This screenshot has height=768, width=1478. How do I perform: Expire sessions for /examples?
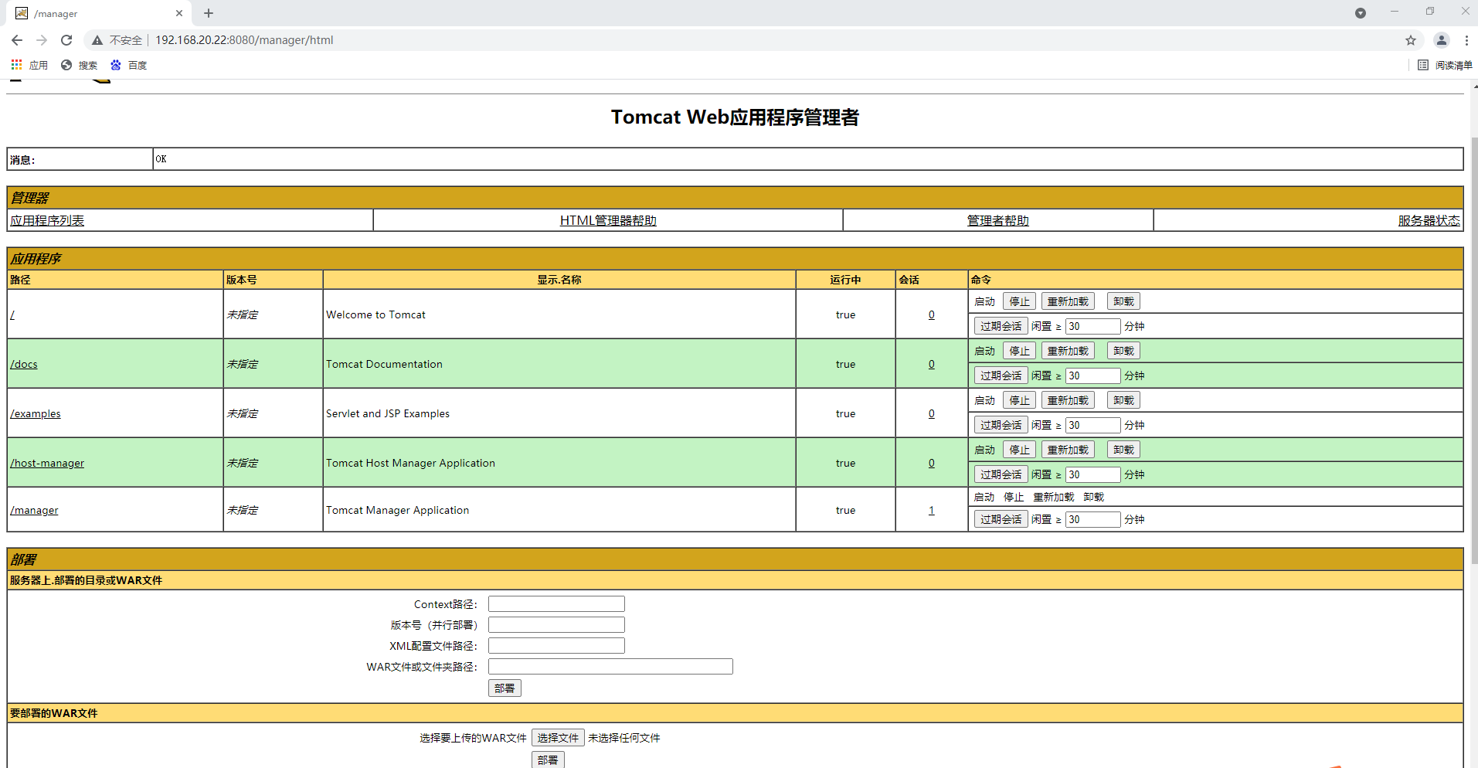click(x=1001, y=425)
